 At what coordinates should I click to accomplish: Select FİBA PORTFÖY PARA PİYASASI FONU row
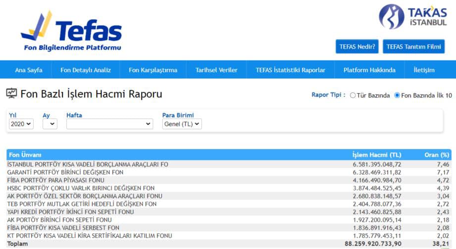pos(229,180)
